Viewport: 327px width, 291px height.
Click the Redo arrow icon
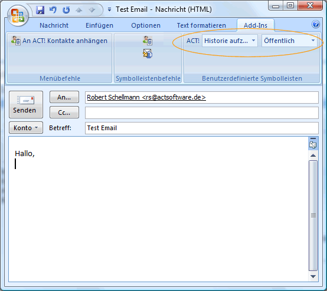[66, 10]
